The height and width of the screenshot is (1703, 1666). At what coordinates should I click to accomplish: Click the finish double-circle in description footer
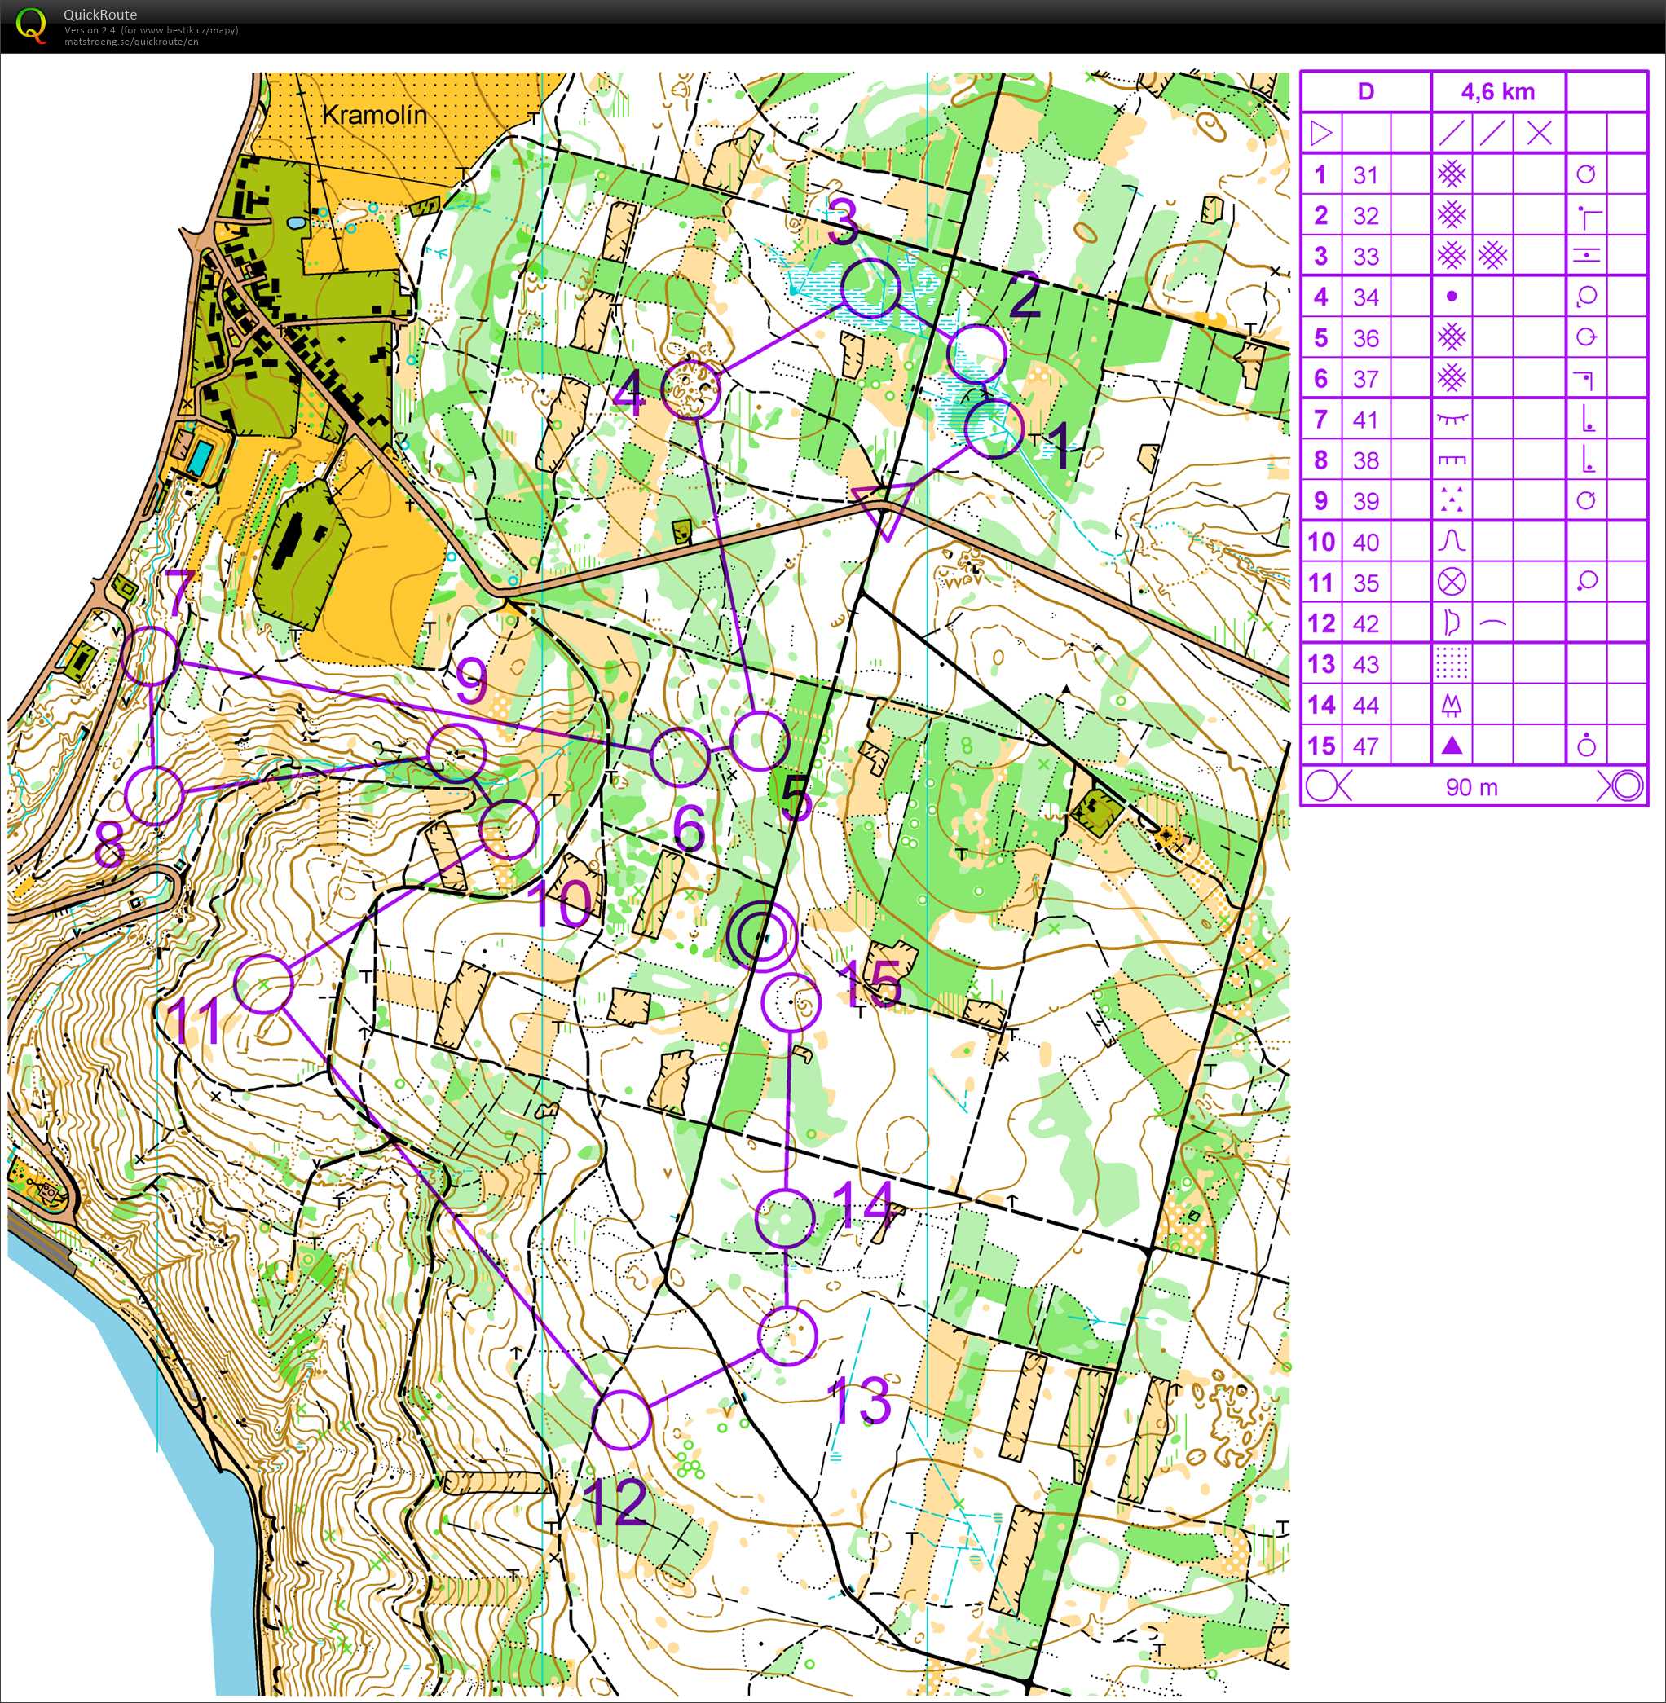point(1627,786)
